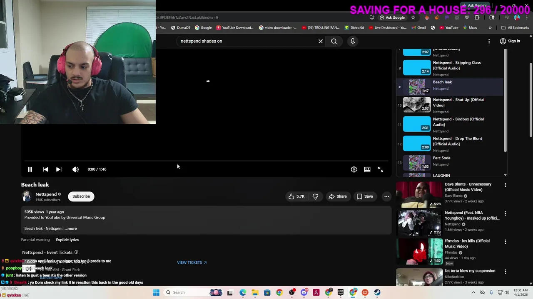Share the Beach leak video

tap(337, 196)
